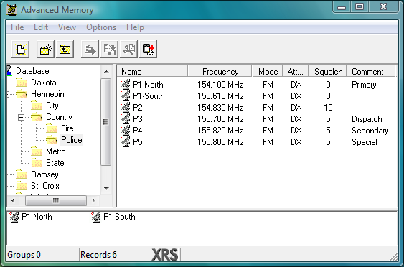Image resolution: width=404 pixels, height=267 pixels.
Task: Click the Dispatch comment cell
Action: click(367, 119)
